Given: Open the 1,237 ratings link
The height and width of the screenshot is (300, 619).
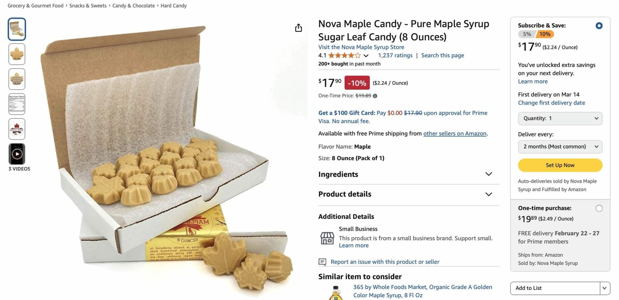Looking at the screenshot, I should point(395,55).
